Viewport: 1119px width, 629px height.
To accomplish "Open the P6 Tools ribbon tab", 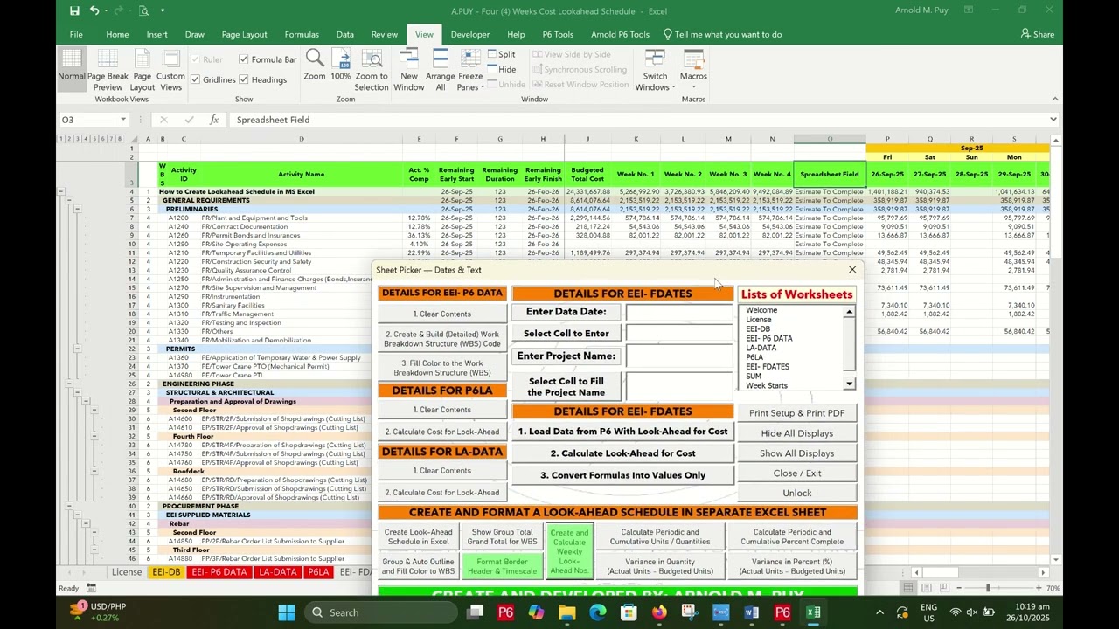I will (x=558, y=34).
